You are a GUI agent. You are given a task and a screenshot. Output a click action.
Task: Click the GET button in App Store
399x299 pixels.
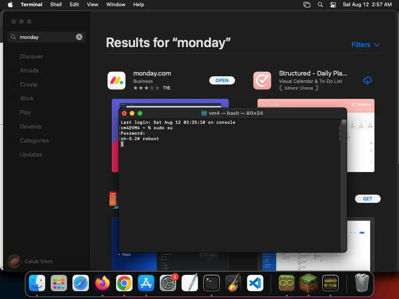(368, 199)
